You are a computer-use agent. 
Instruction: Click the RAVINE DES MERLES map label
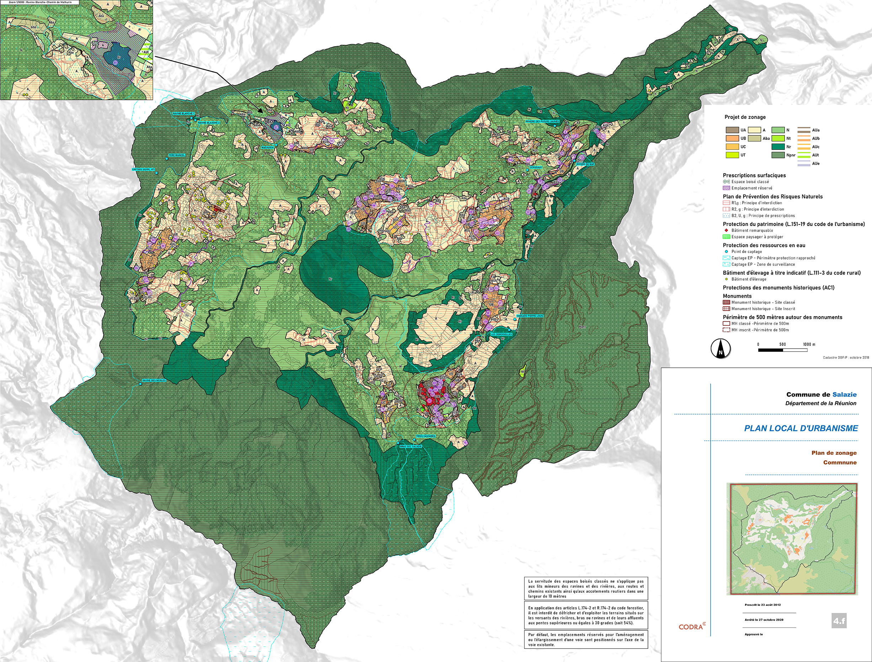[x=154, y=381]
